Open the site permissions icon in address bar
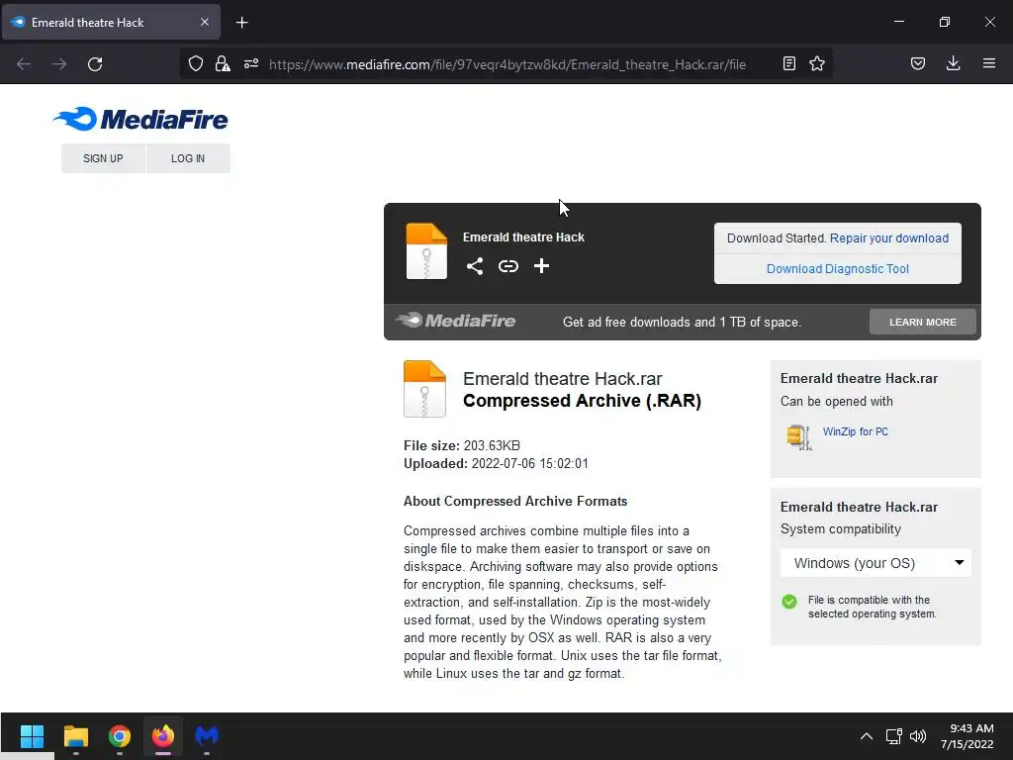The image size is (1013, 760). (251, 63)
